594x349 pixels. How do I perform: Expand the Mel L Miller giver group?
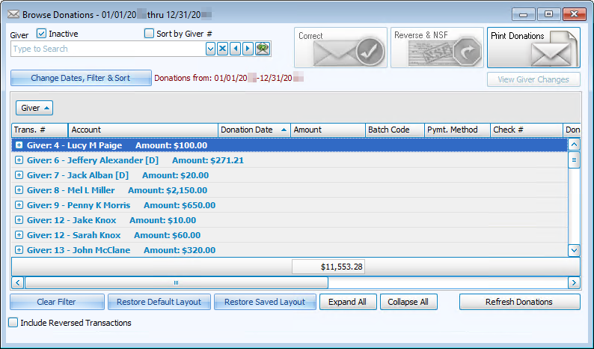point(19,190)
